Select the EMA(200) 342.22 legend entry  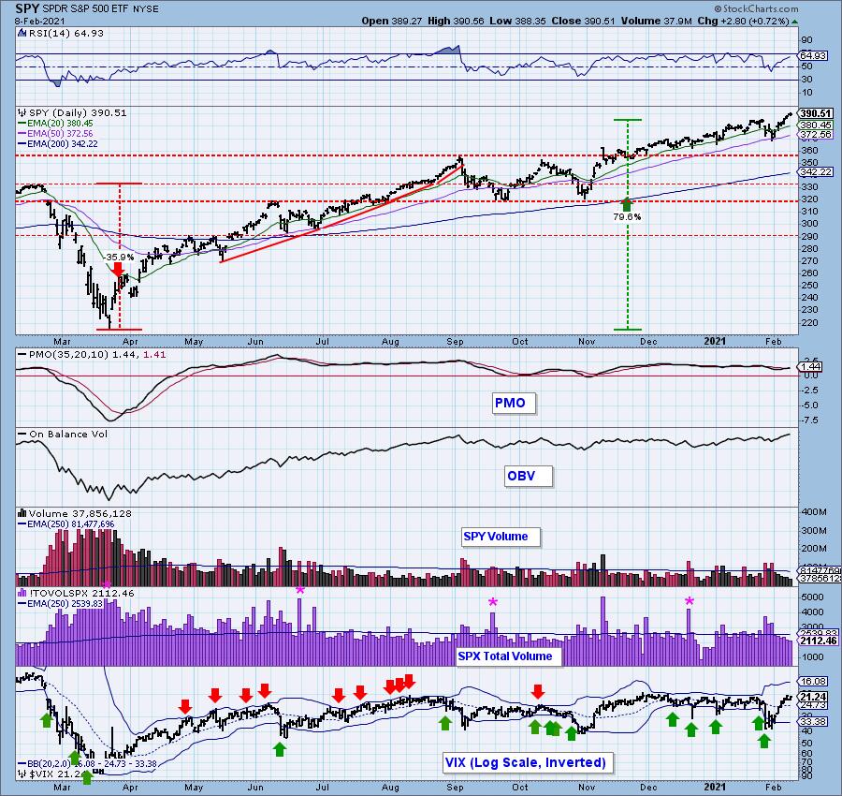(57, 143)
